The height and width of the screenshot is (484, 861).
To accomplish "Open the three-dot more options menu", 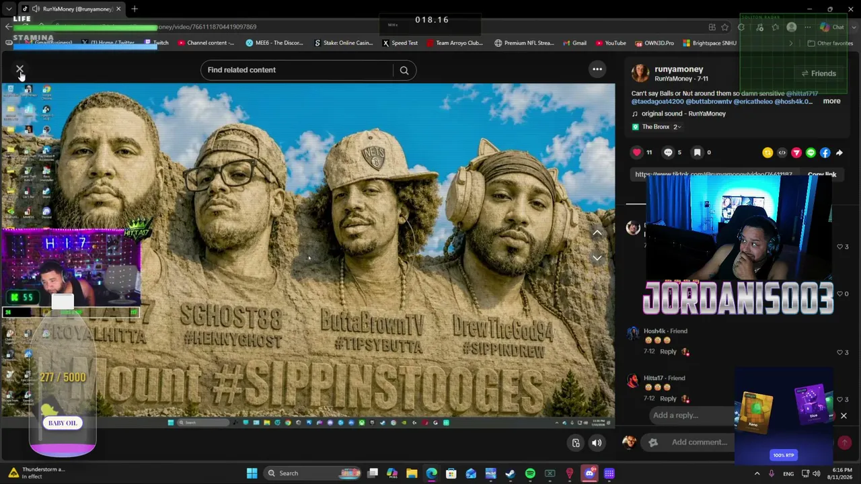I will [x=597, y=69].
